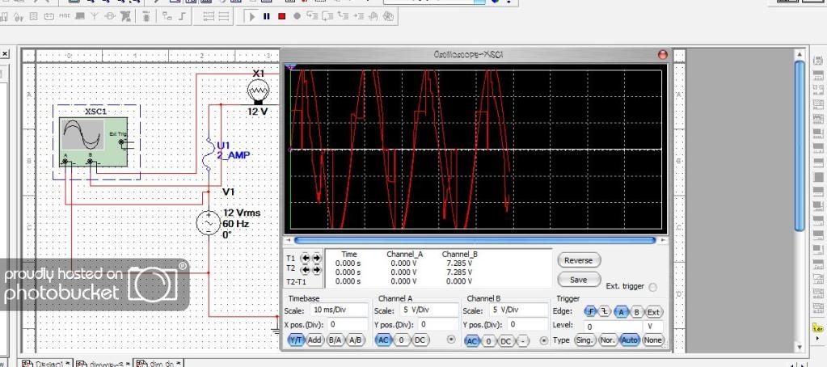Click the grey record circle in simulation toolbar

297,16
